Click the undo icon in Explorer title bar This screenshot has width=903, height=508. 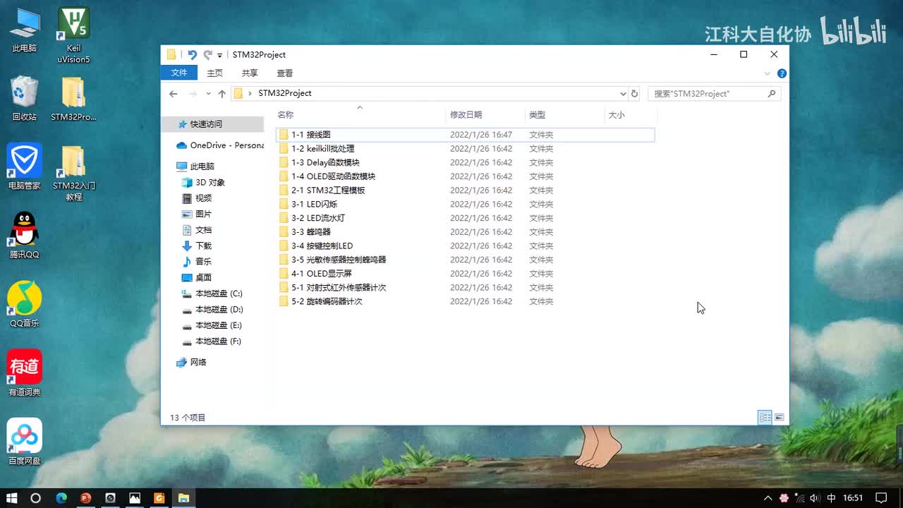192,54
